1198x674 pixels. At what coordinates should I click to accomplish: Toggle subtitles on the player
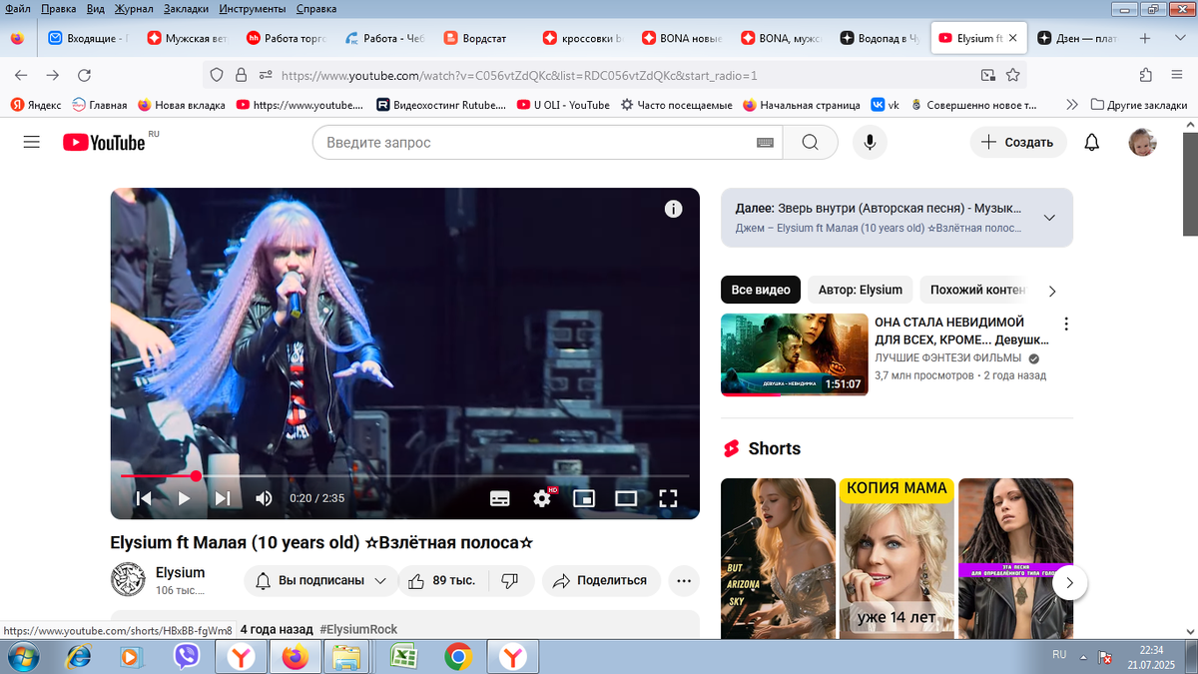point(500,498)
